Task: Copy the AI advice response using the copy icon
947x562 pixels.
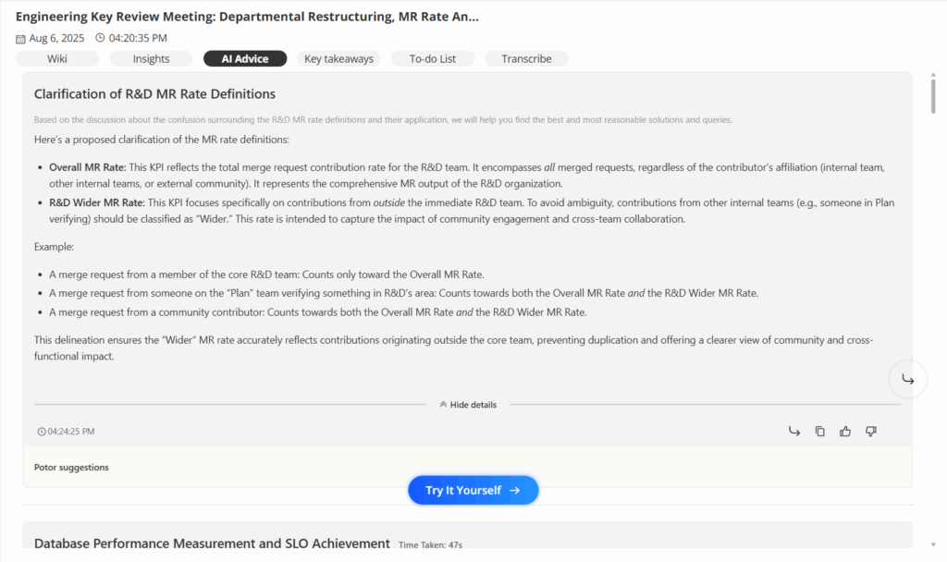Action: (x=819, y=431)
